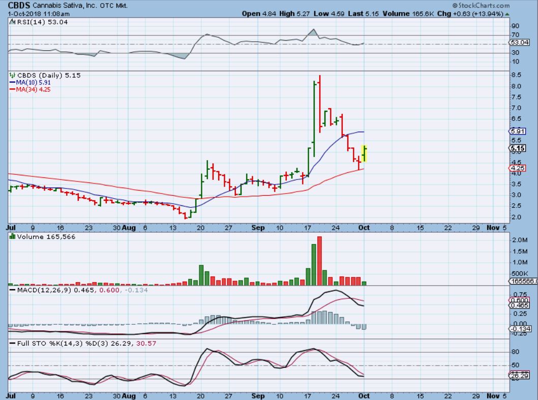The height and width of the screenshot is (400, 538).
Task: Click the black Full STO legend line marker
Action: point(12,344)
